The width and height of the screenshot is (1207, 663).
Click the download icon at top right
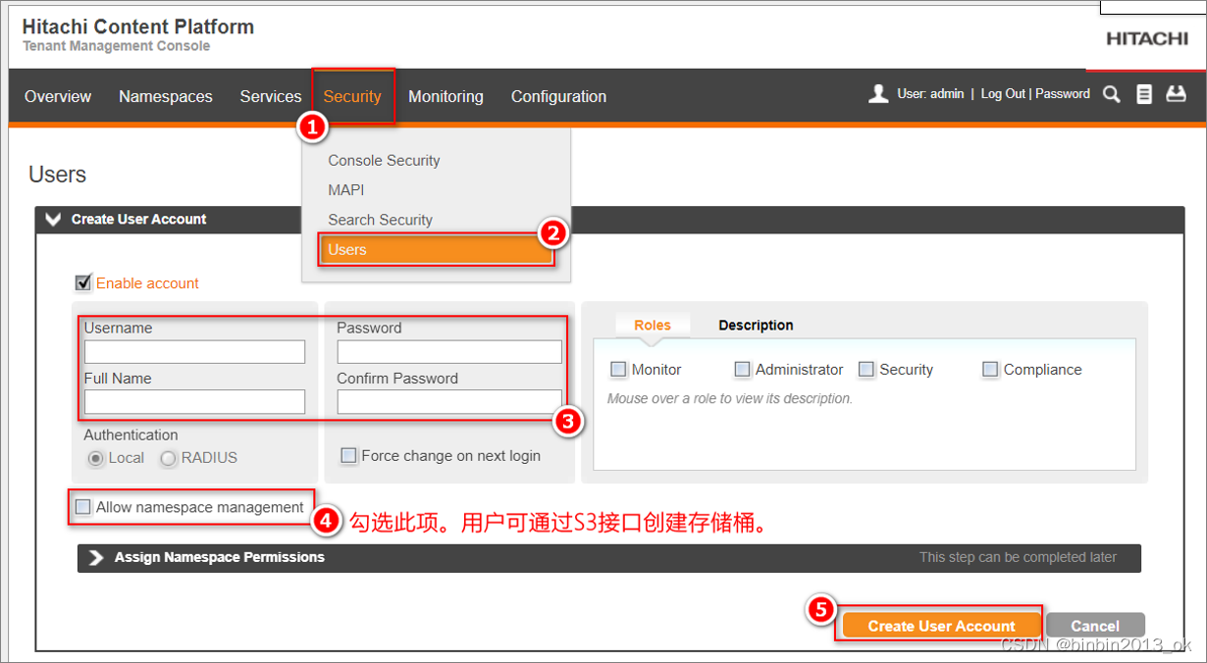click(1177, 93)
